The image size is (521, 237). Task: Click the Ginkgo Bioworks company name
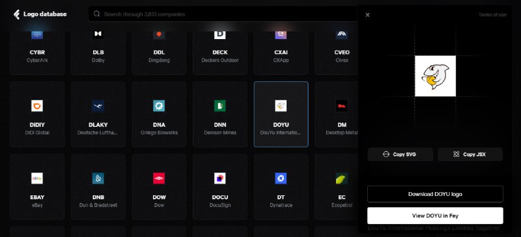pyautogui.click(x=159, y=133)
